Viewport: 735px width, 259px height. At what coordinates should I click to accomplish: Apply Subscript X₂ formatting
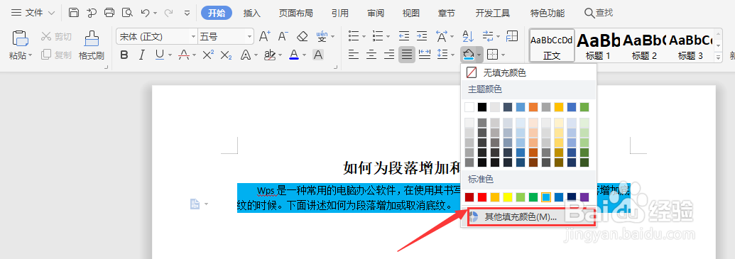point(226,55)
